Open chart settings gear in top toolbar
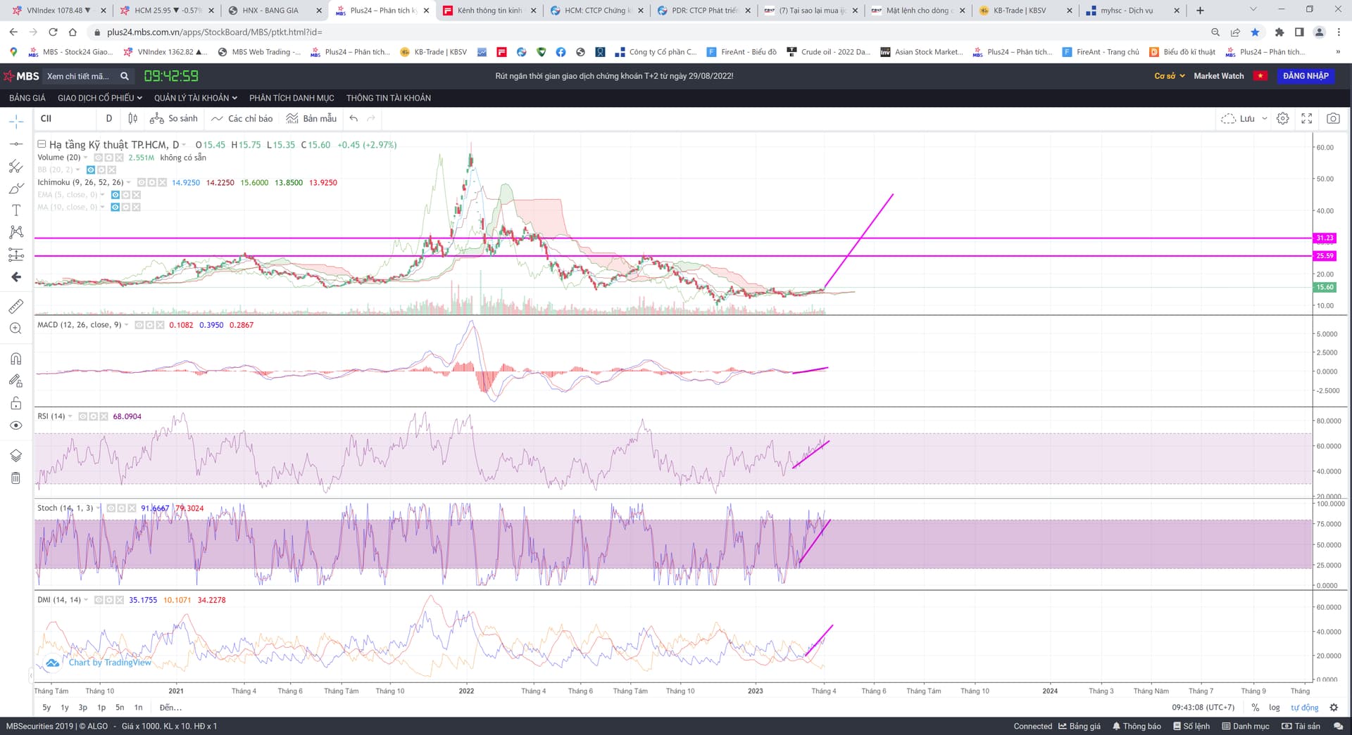Screen dimensions: 1352x735 pos(1283,119)
